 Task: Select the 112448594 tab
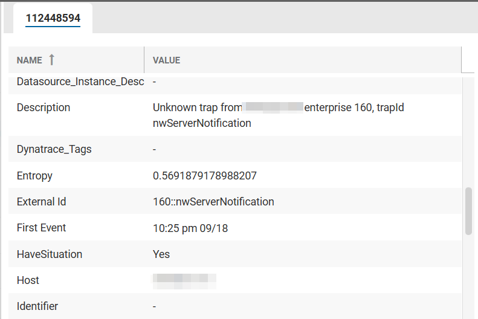tap(53, 19)
